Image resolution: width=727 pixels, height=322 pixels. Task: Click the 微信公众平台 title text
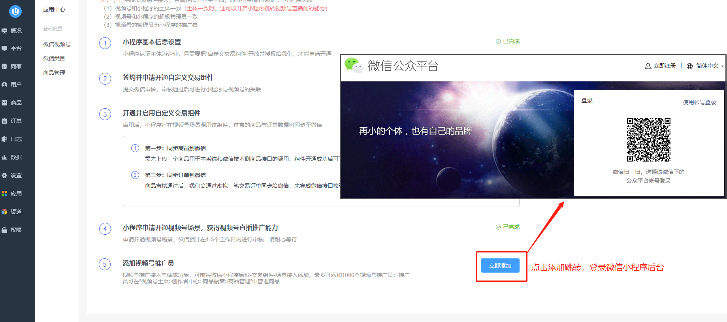click(403, 66)
